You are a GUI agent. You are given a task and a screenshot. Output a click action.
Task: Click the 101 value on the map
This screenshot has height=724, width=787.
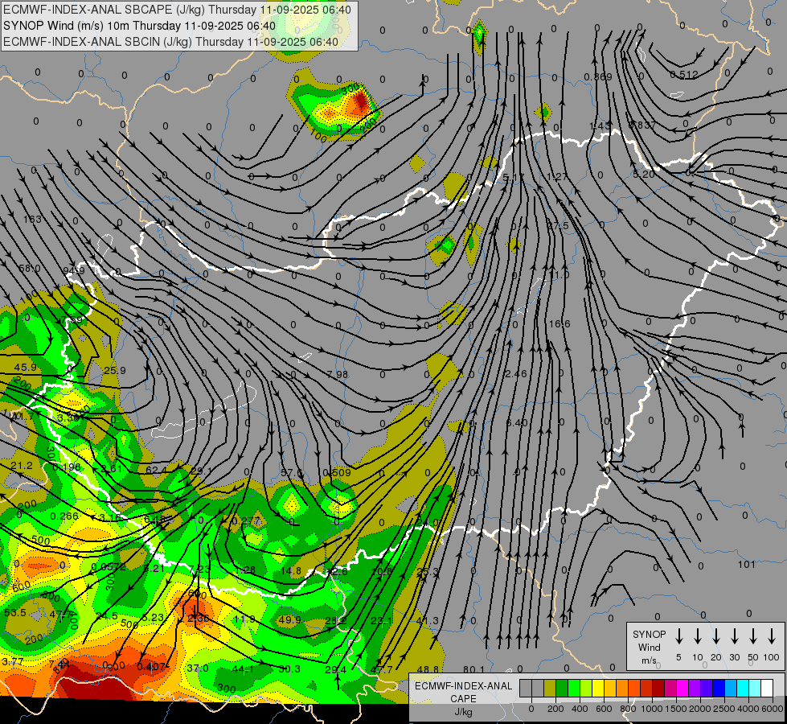tap(746, 564)
